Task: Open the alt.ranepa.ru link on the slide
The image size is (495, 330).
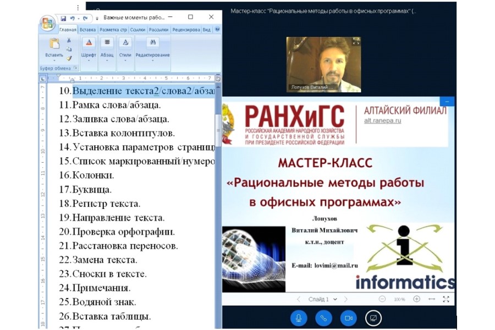Action: pyautogui.click(x=383, y=120)
